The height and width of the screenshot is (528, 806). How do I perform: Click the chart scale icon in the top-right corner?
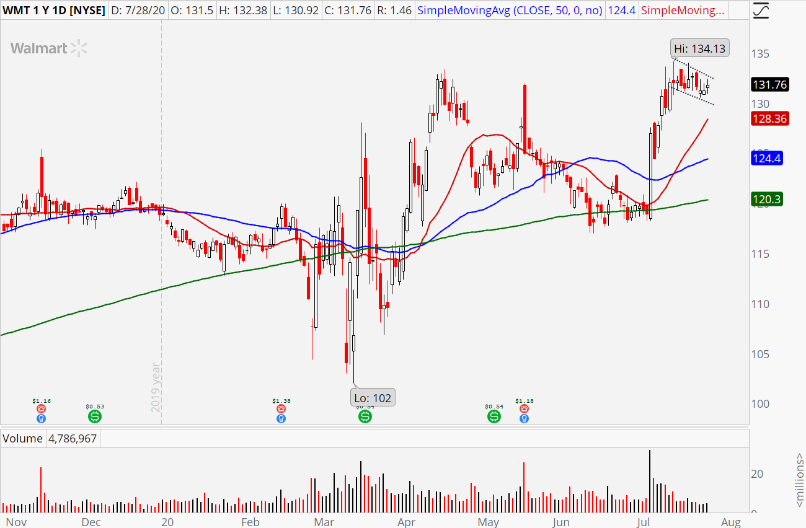pyautogui.click(x=762, y=10)
